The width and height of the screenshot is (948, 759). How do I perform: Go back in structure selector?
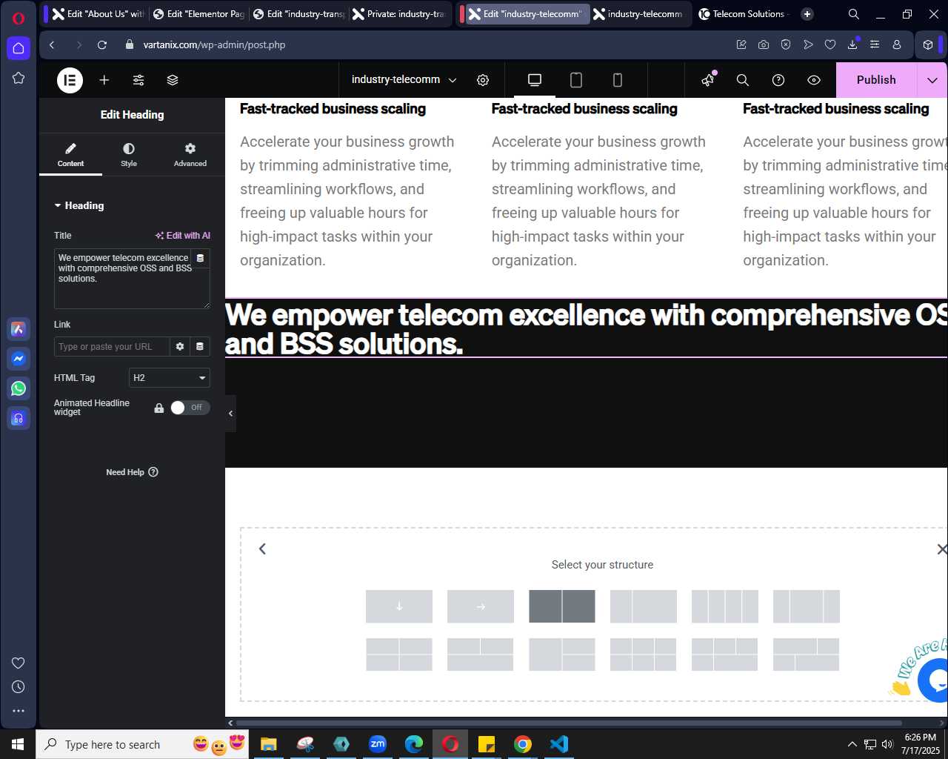262,548
